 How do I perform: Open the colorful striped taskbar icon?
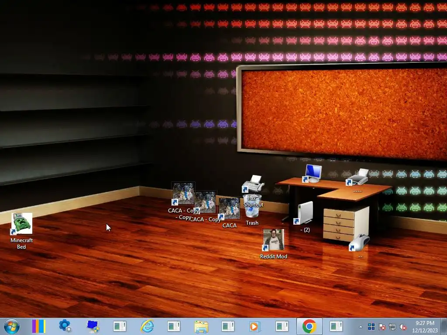(x=38, y=326)
